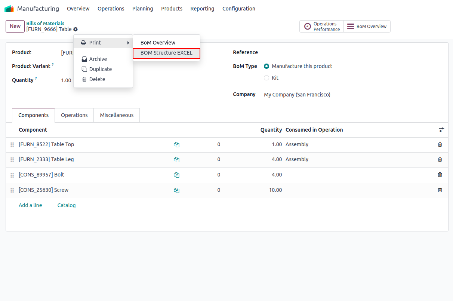Select Manufacture this product radio option

click(266, 66)
